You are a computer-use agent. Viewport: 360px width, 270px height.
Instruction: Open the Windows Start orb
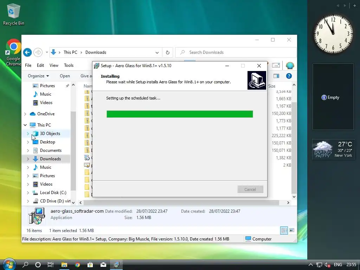coord(9,264)
